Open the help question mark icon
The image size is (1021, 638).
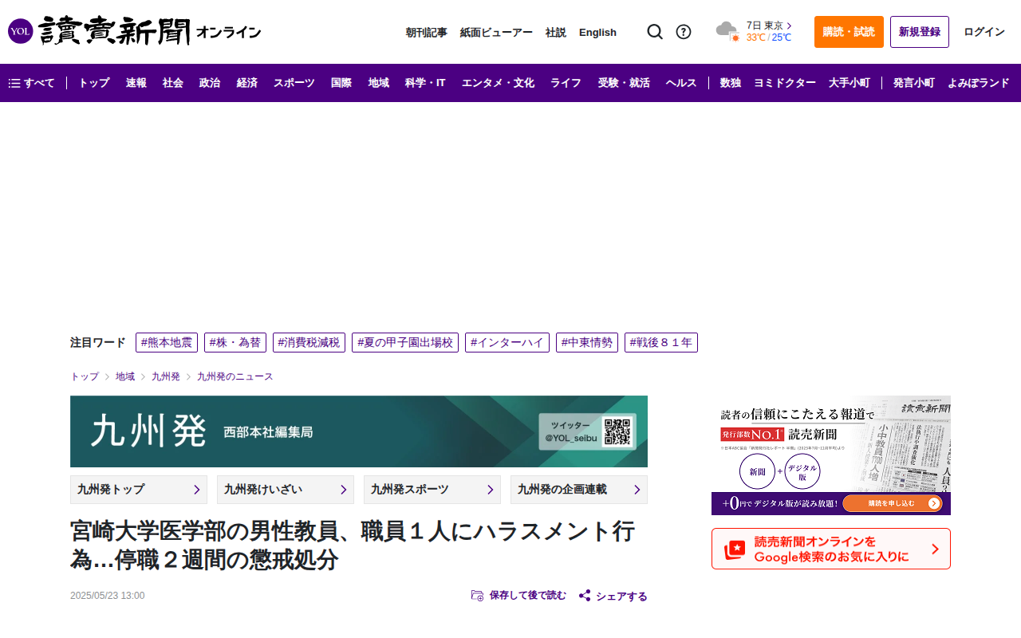(684, 32)
